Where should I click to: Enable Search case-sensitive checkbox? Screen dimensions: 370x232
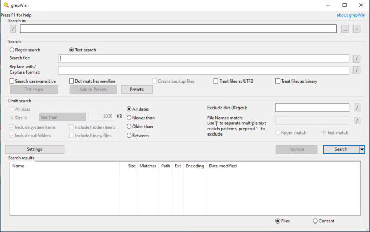(12, 81)
